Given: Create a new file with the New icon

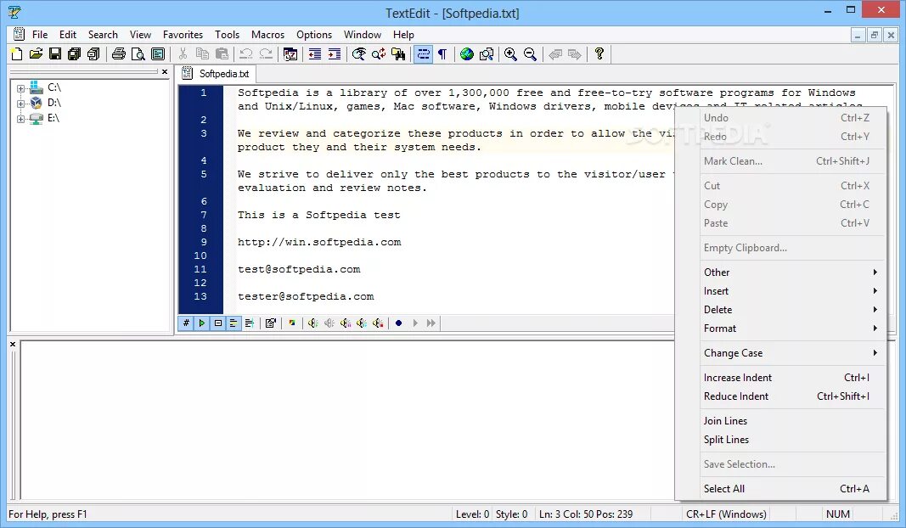Looking at the screenshot, I should pos(16,54).
